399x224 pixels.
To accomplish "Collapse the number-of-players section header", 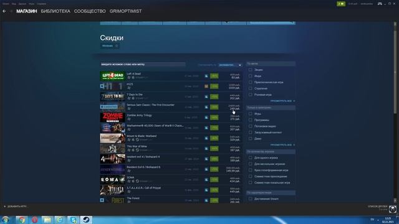I will [271, 152].
